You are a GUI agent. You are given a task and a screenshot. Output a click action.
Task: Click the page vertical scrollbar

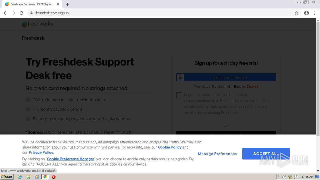tap(318, 79)
